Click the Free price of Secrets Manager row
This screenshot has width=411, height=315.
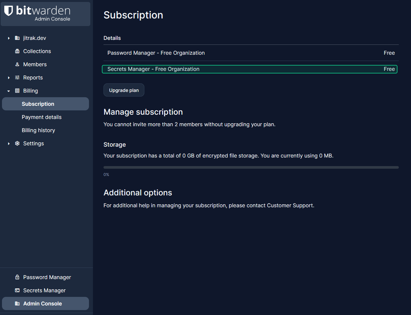[x=389, y=69]
